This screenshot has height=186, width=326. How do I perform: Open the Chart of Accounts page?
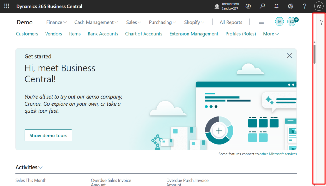pyautogui.click(x=144, y=34)
